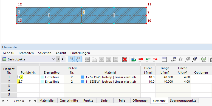This screenshot has height=106, width=212.
Task: Click the grayed plus block icon
Action: 101,59
